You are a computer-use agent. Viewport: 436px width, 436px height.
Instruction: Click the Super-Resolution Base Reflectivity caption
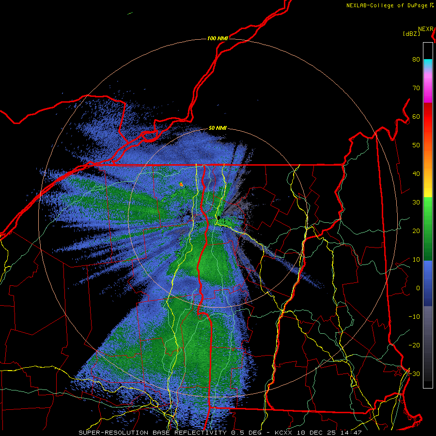(x=153, y=433)
